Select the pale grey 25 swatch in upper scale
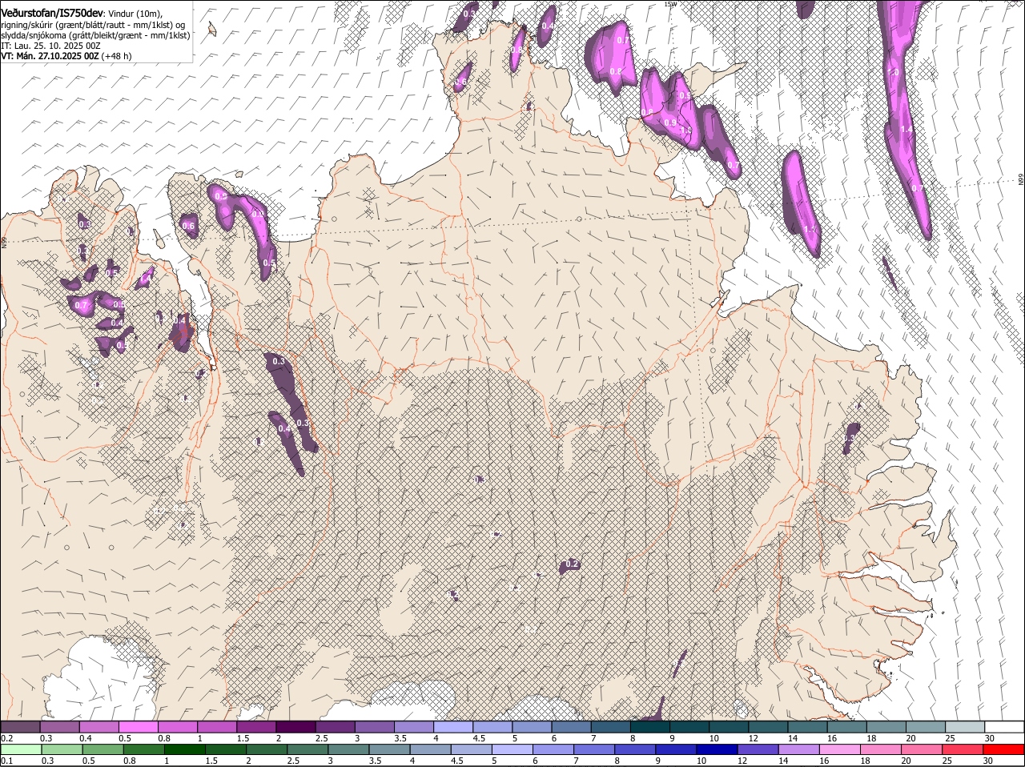The height and width of the screenshot is (767, 1025). pos(965,726)
